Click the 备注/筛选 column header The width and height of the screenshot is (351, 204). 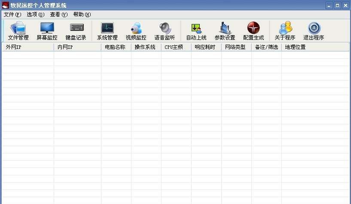coord(266,47)
